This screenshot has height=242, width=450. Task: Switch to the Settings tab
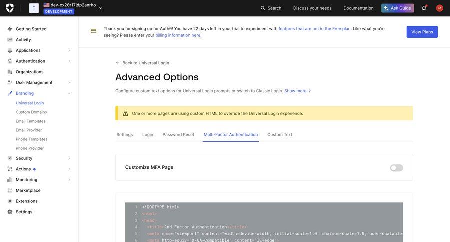click(125, 135)
